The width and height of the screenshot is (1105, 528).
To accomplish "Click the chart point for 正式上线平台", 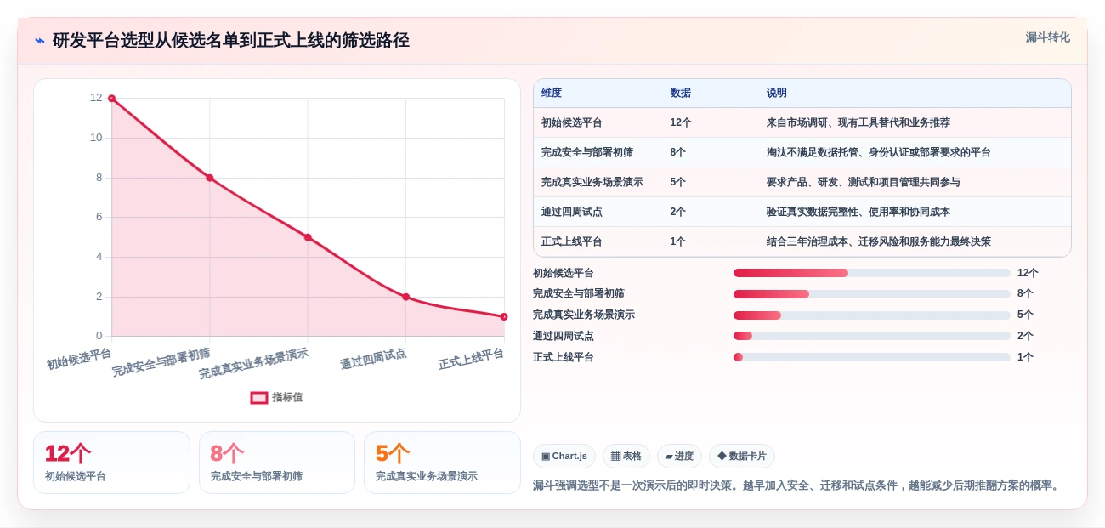I will point(504,316).
